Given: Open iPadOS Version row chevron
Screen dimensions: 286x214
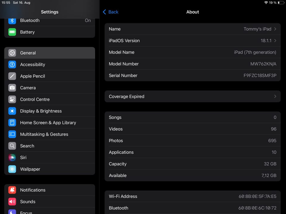Looking at the screenshot, I should coord(275,41).
